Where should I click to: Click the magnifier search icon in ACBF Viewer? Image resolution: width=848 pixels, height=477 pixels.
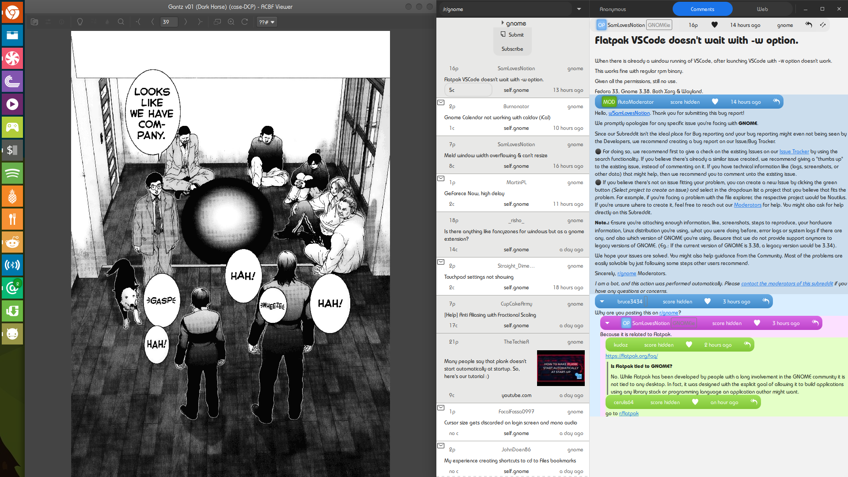(121, 22)
